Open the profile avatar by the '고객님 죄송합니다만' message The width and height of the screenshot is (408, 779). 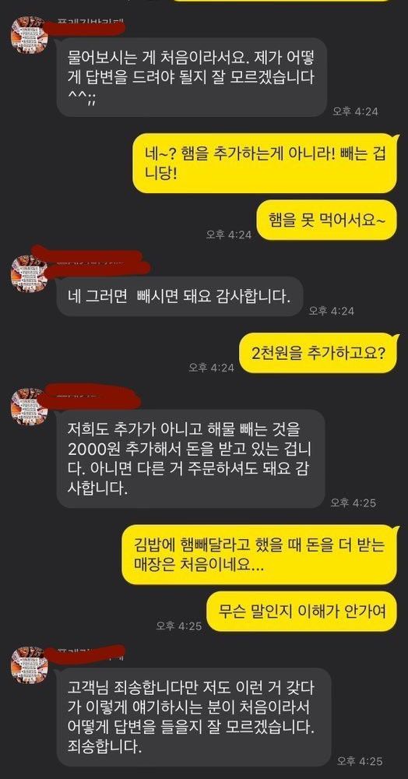[x=30, y=664]
